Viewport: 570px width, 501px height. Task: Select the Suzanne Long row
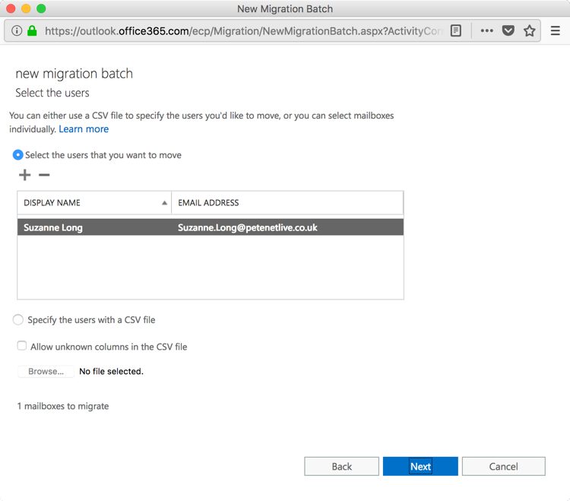pos(211,227)
